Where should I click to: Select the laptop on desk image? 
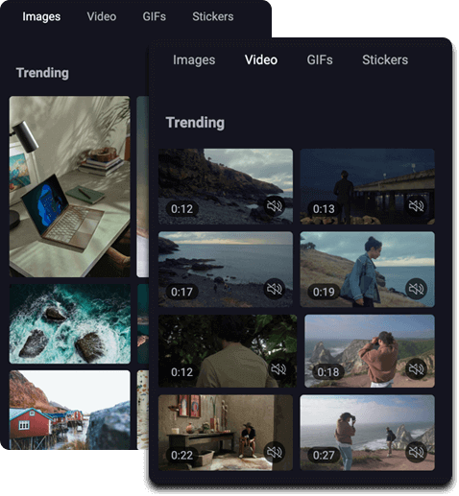tap(70, 186)
